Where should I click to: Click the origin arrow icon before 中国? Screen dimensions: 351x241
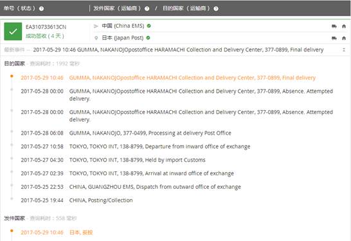pos(96,26)
